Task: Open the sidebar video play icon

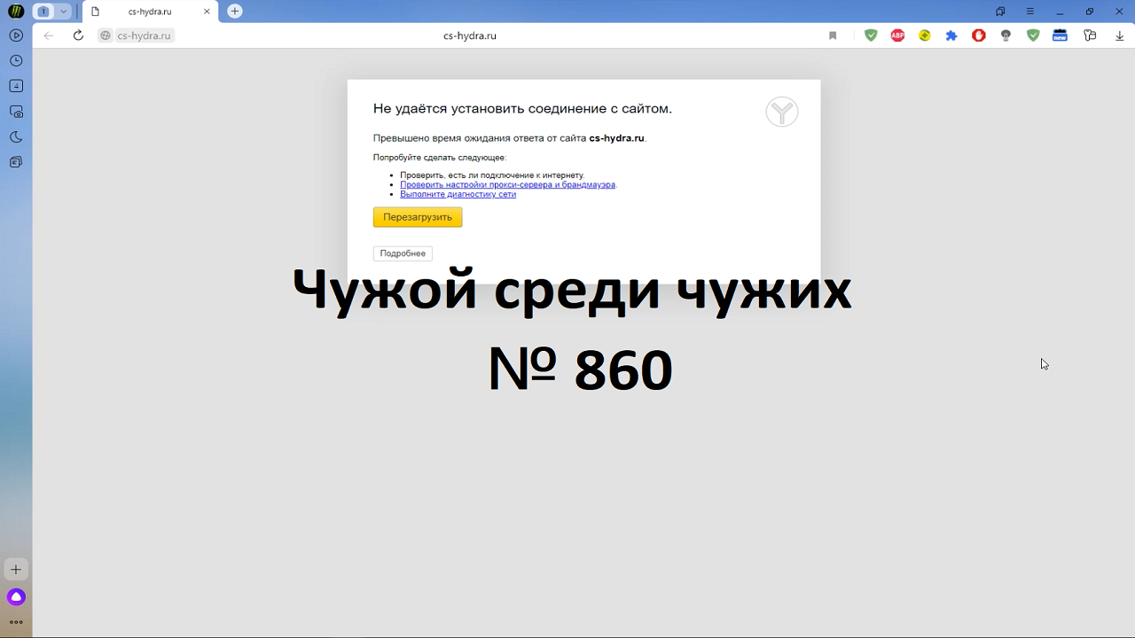Action: [16, 35]
